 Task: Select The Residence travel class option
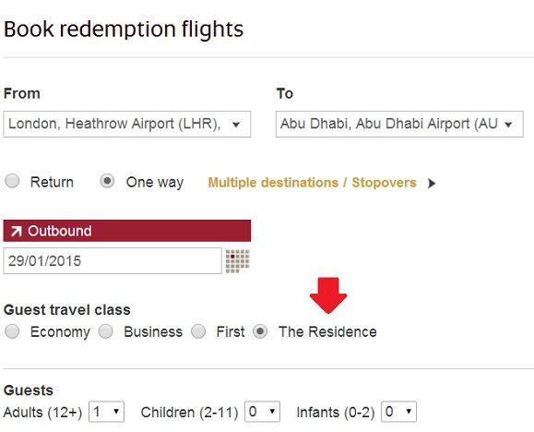tap(260, 331)
